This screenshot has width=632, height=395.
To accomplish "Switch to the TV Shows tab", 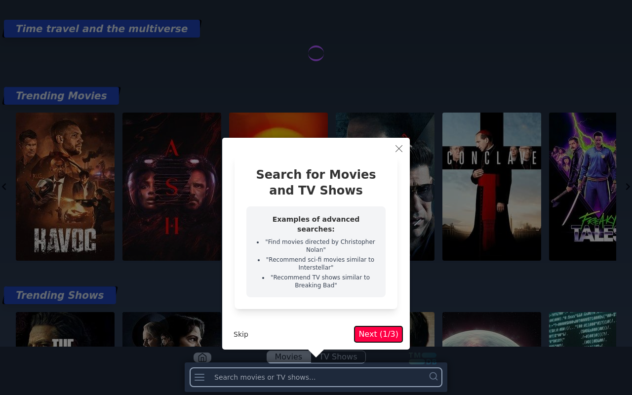I will [x=338, y=356].
